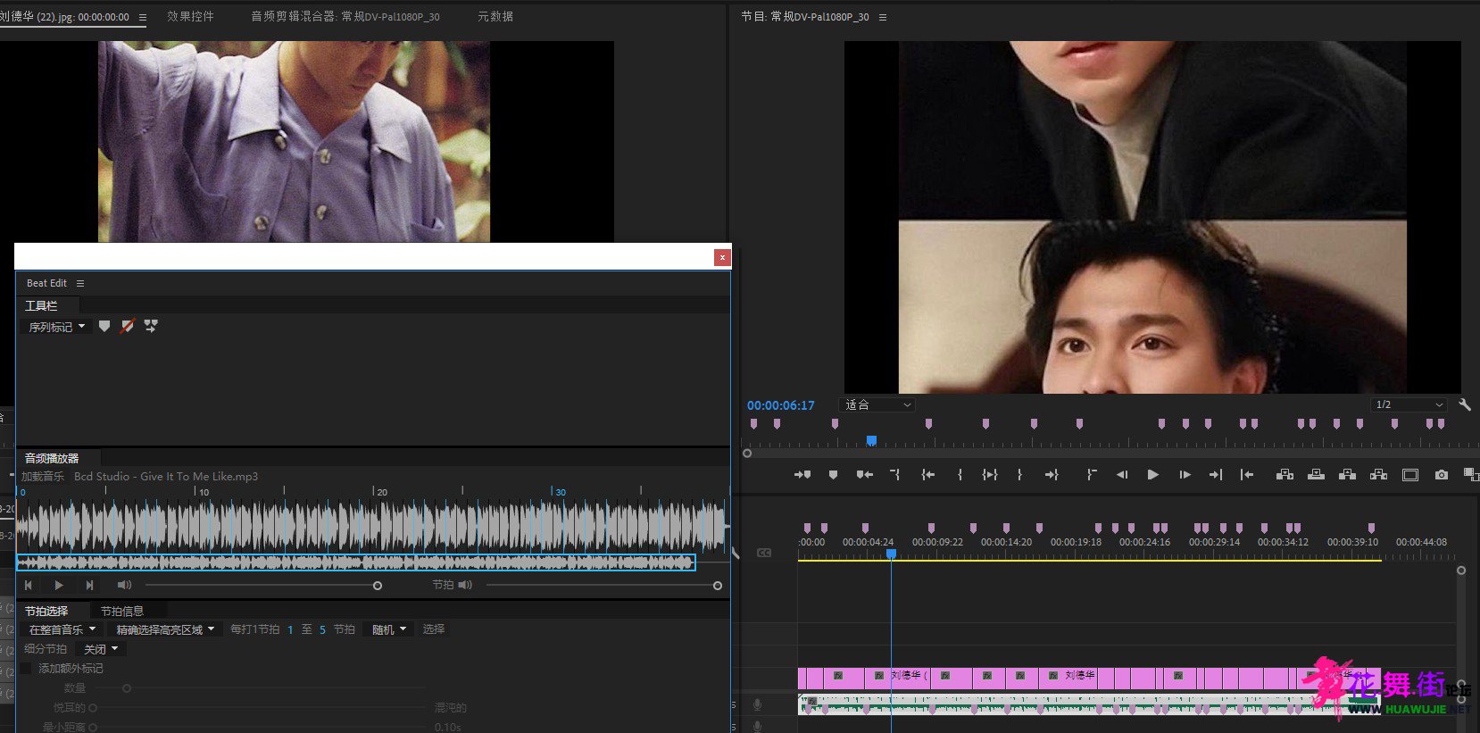Click the 节拍 volume slider handle

tap(718, 586)
